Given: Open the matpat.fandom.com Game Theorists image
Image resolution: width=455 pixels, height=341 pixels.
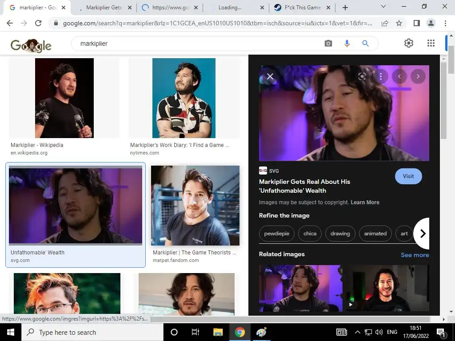Looking at the screenshot, I should (x=196, y=205).
